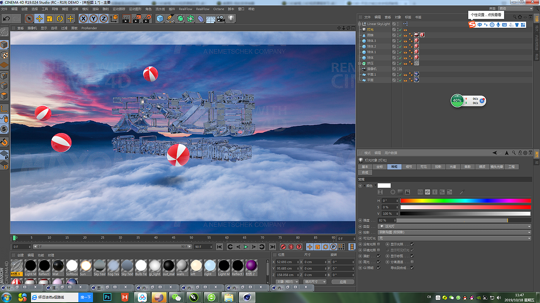The image size is (540, 303).
Task: Click the HSV color mode button
Action: point(427,192)
